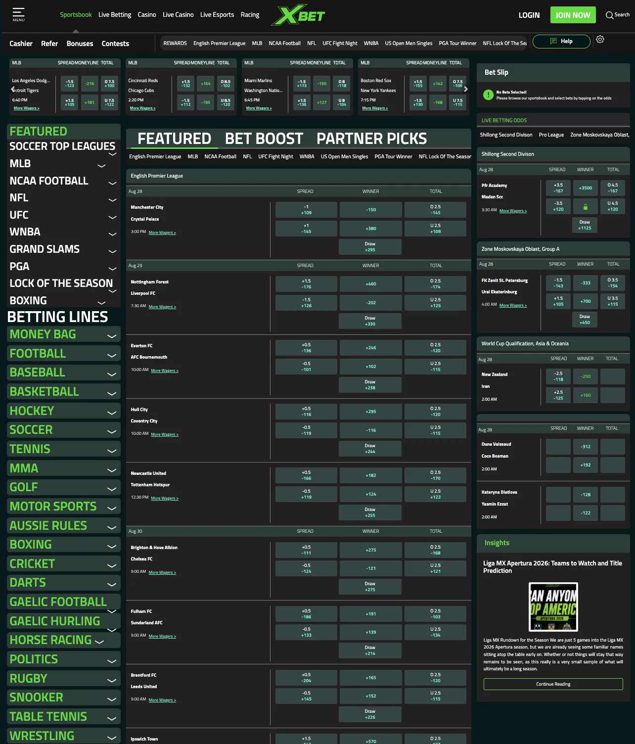The height and width of the screenshot is (744, 635).
Task: Select Manchester City winner odds -150
Action: pos(371,210)
